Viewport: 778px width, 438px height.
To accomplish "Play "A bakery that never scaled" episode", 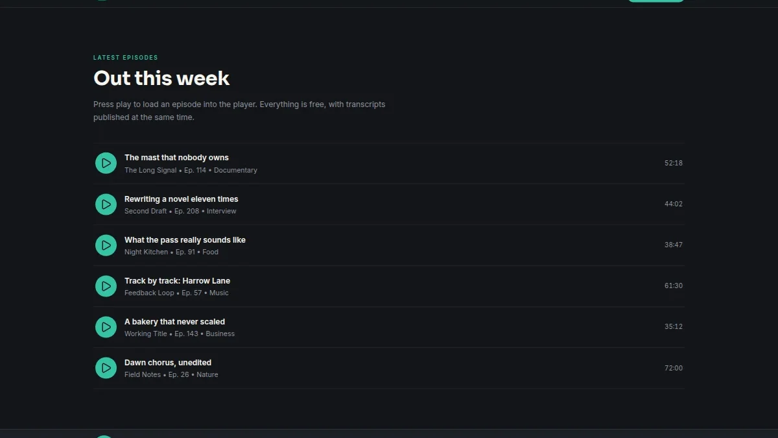I will 106,327.
